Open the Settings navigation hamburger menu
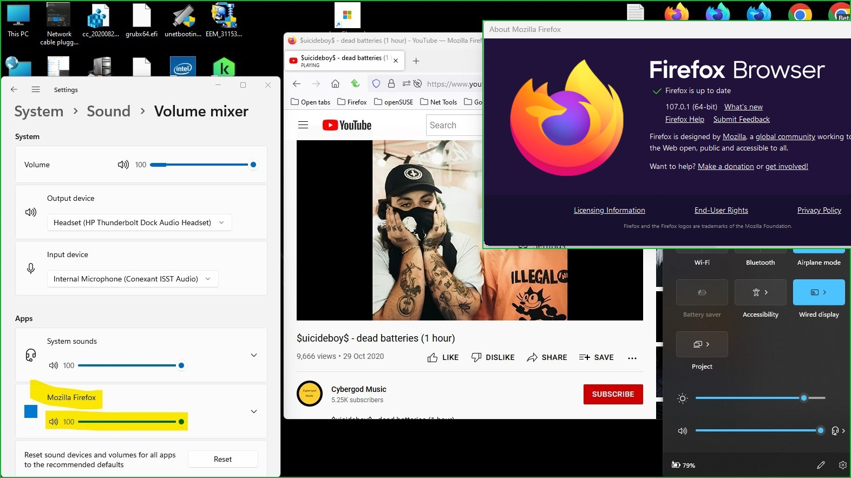This screenshot has height=478, width=851. pos(36,89)
